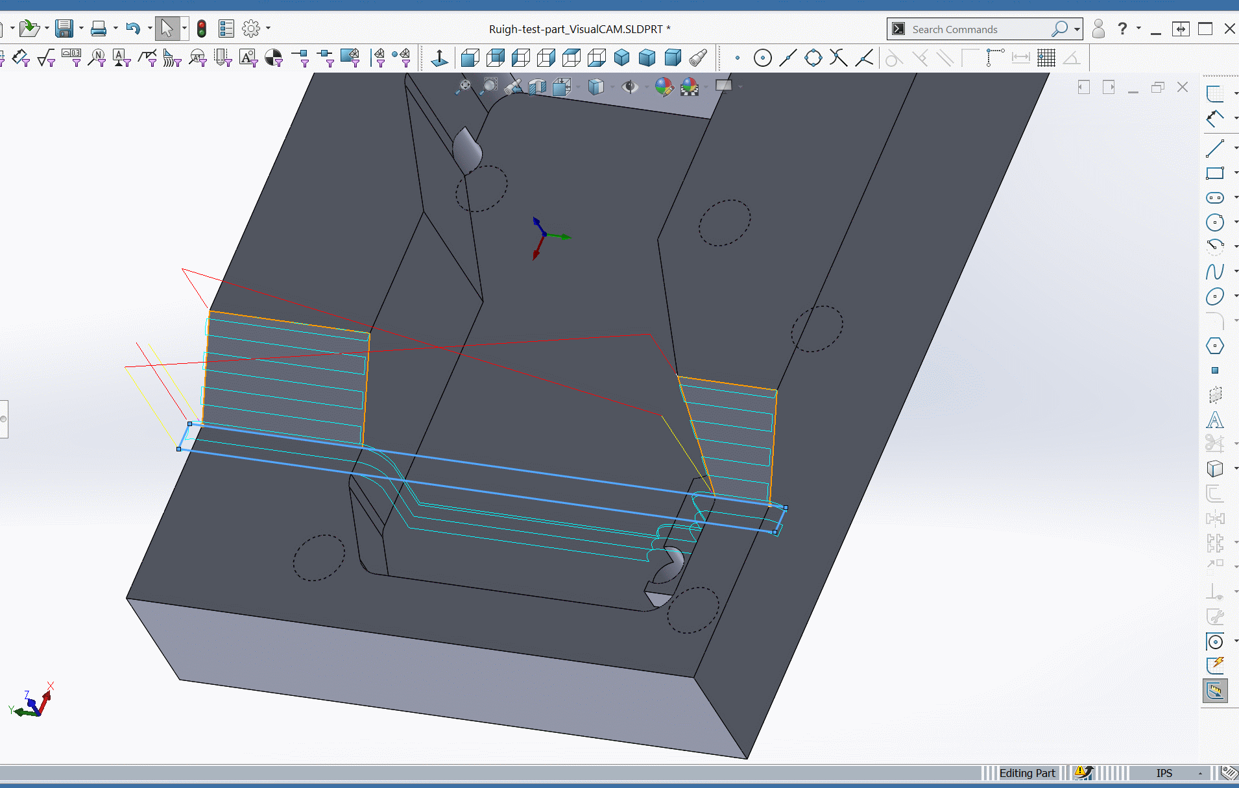Choose the Text sketch tool
Screen dimensions: 1239x788
[1214, 420]
